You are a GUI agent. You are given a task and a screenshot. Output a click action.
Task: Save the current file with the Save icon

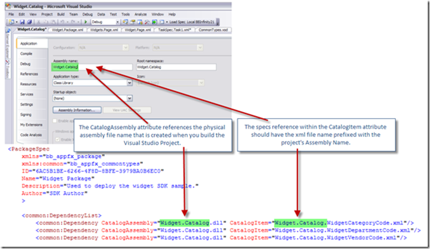[x=22, y=22]
